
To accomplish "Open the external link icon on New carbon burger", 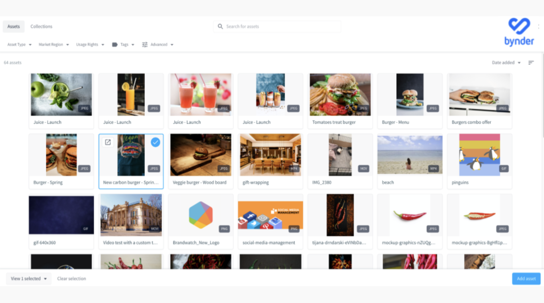I will pyautogui.click(x=108, y=142).
